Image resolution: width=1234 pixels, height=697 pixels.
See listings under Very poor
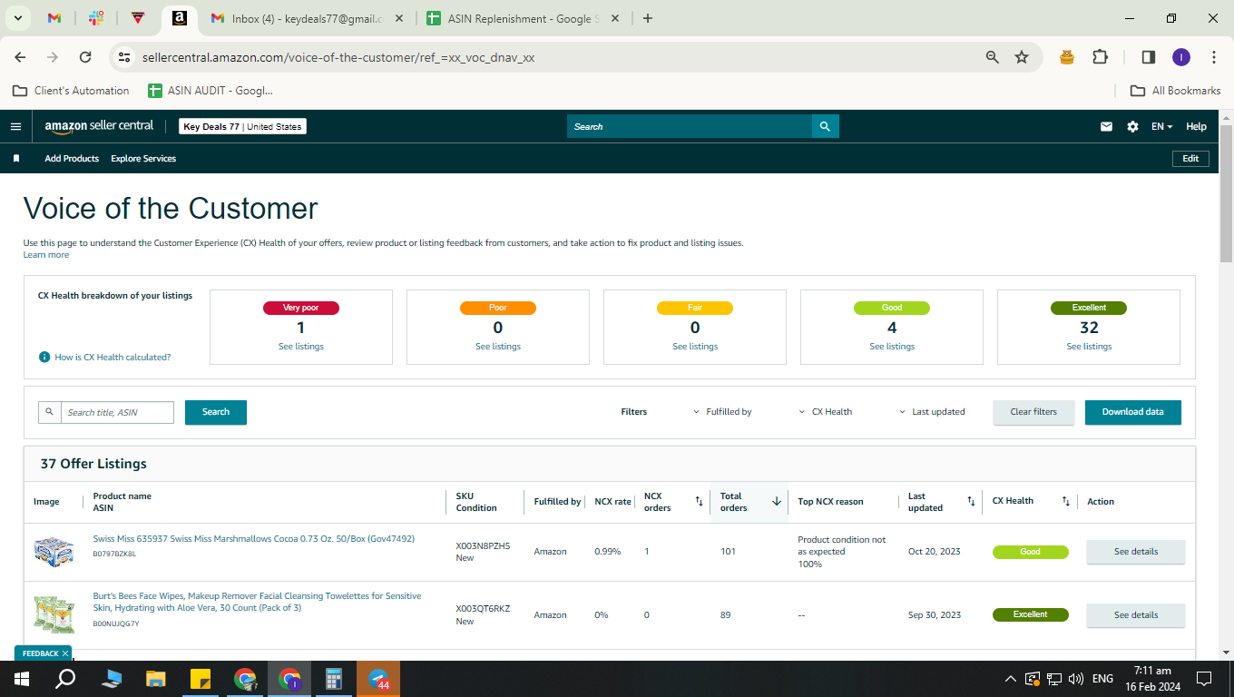pyautogui.click(x=301, y=347)
